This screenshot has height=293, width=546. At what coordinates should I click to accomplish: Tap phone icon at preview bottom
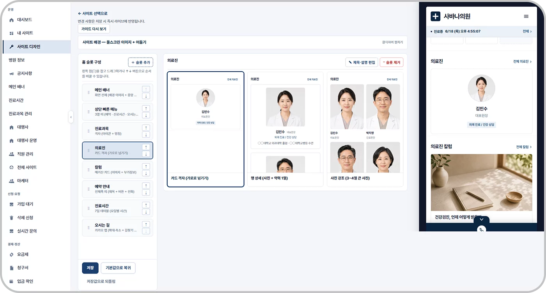point(481,229)
